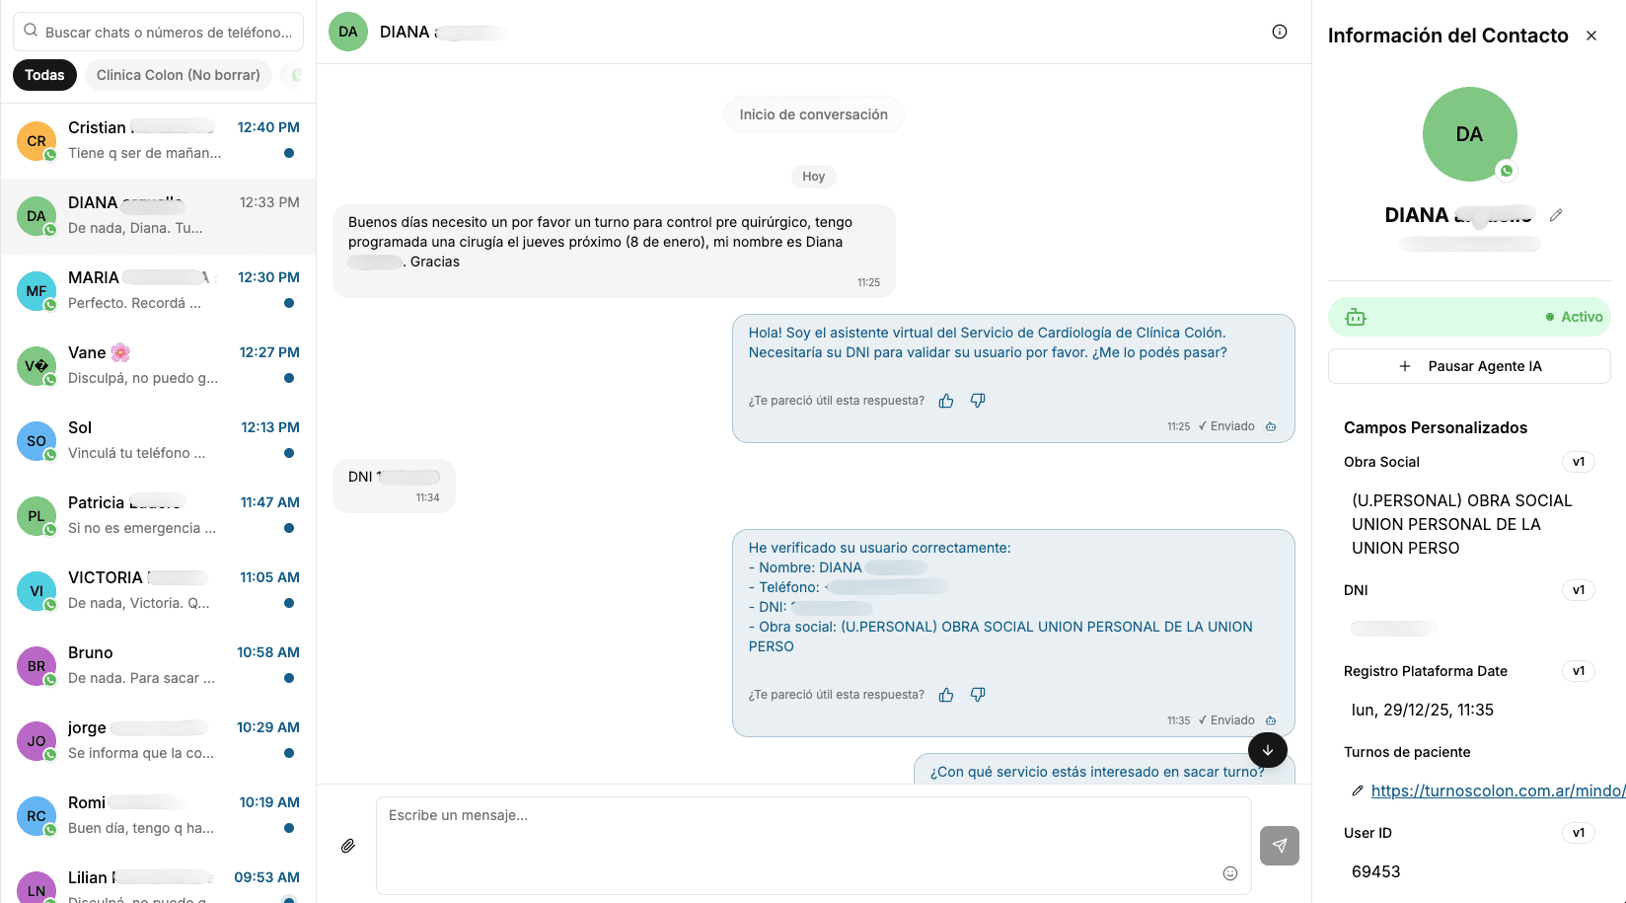Click the Pausar Agente IA button
Image resolution: width=1626 pixels, height=903 pixels.
coord(1469,366)
